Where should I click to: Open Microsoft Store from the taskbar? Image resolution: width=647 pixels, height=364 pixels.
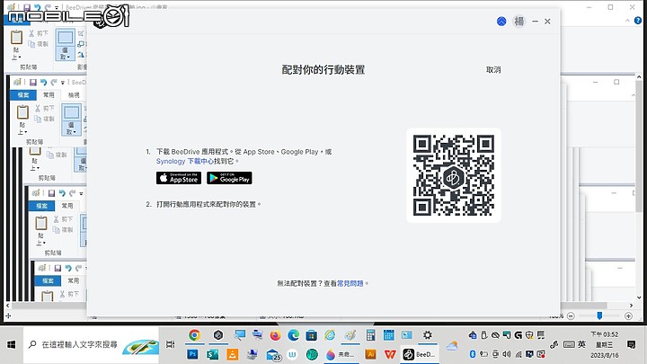[311, 335]
